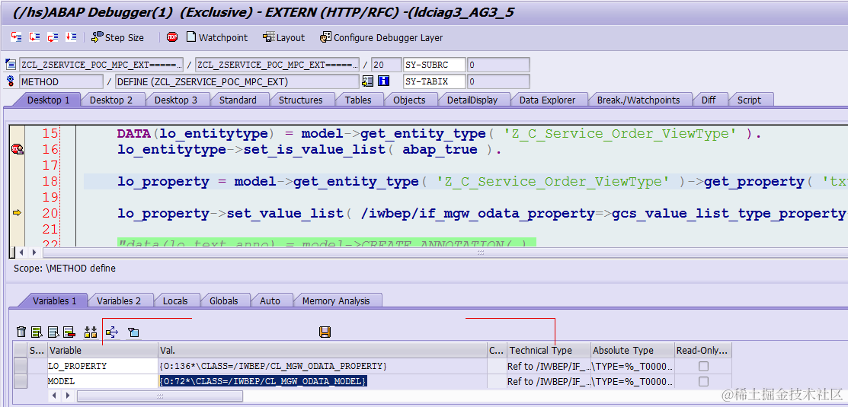Click the green list insert-row icon
This screenshot has height=407, width=848.
tap(37, 332)
